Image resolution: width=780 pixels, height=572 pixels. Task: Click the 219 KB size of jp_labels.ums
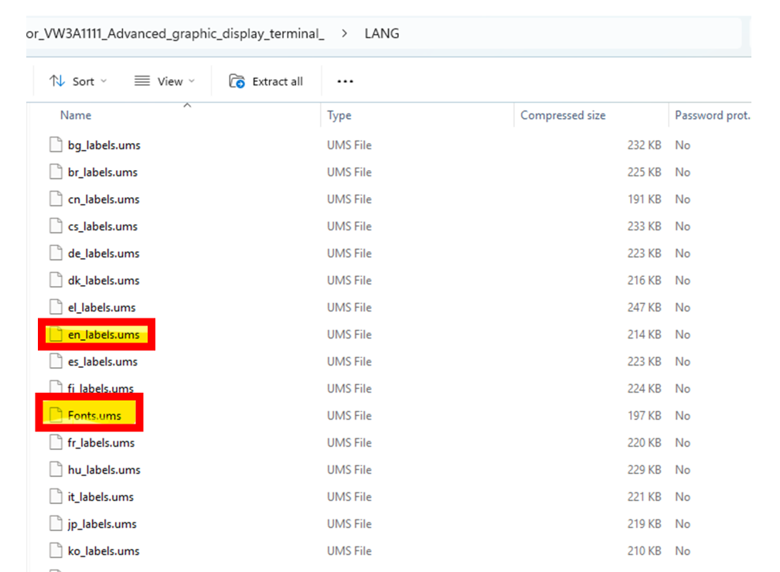(644, 524)
